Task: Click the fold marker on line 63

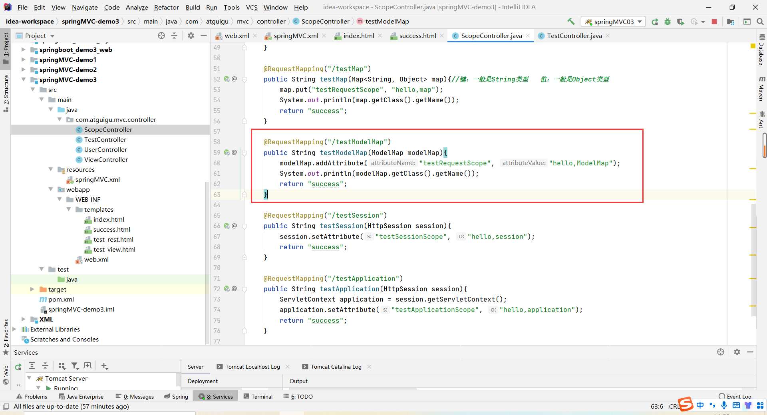Action: click(244, 195)
